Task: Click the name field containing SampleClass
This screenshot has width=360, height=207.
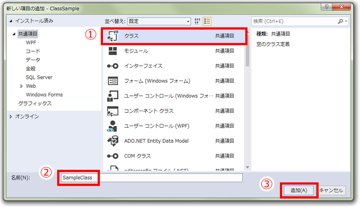Action: tap(152, 178)
